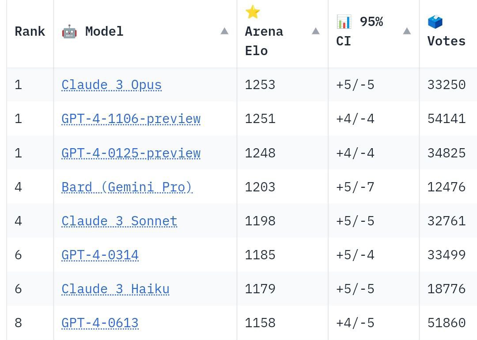
Task: Click the Claude 3 Haiku link
Action: (x=115, y=289)
